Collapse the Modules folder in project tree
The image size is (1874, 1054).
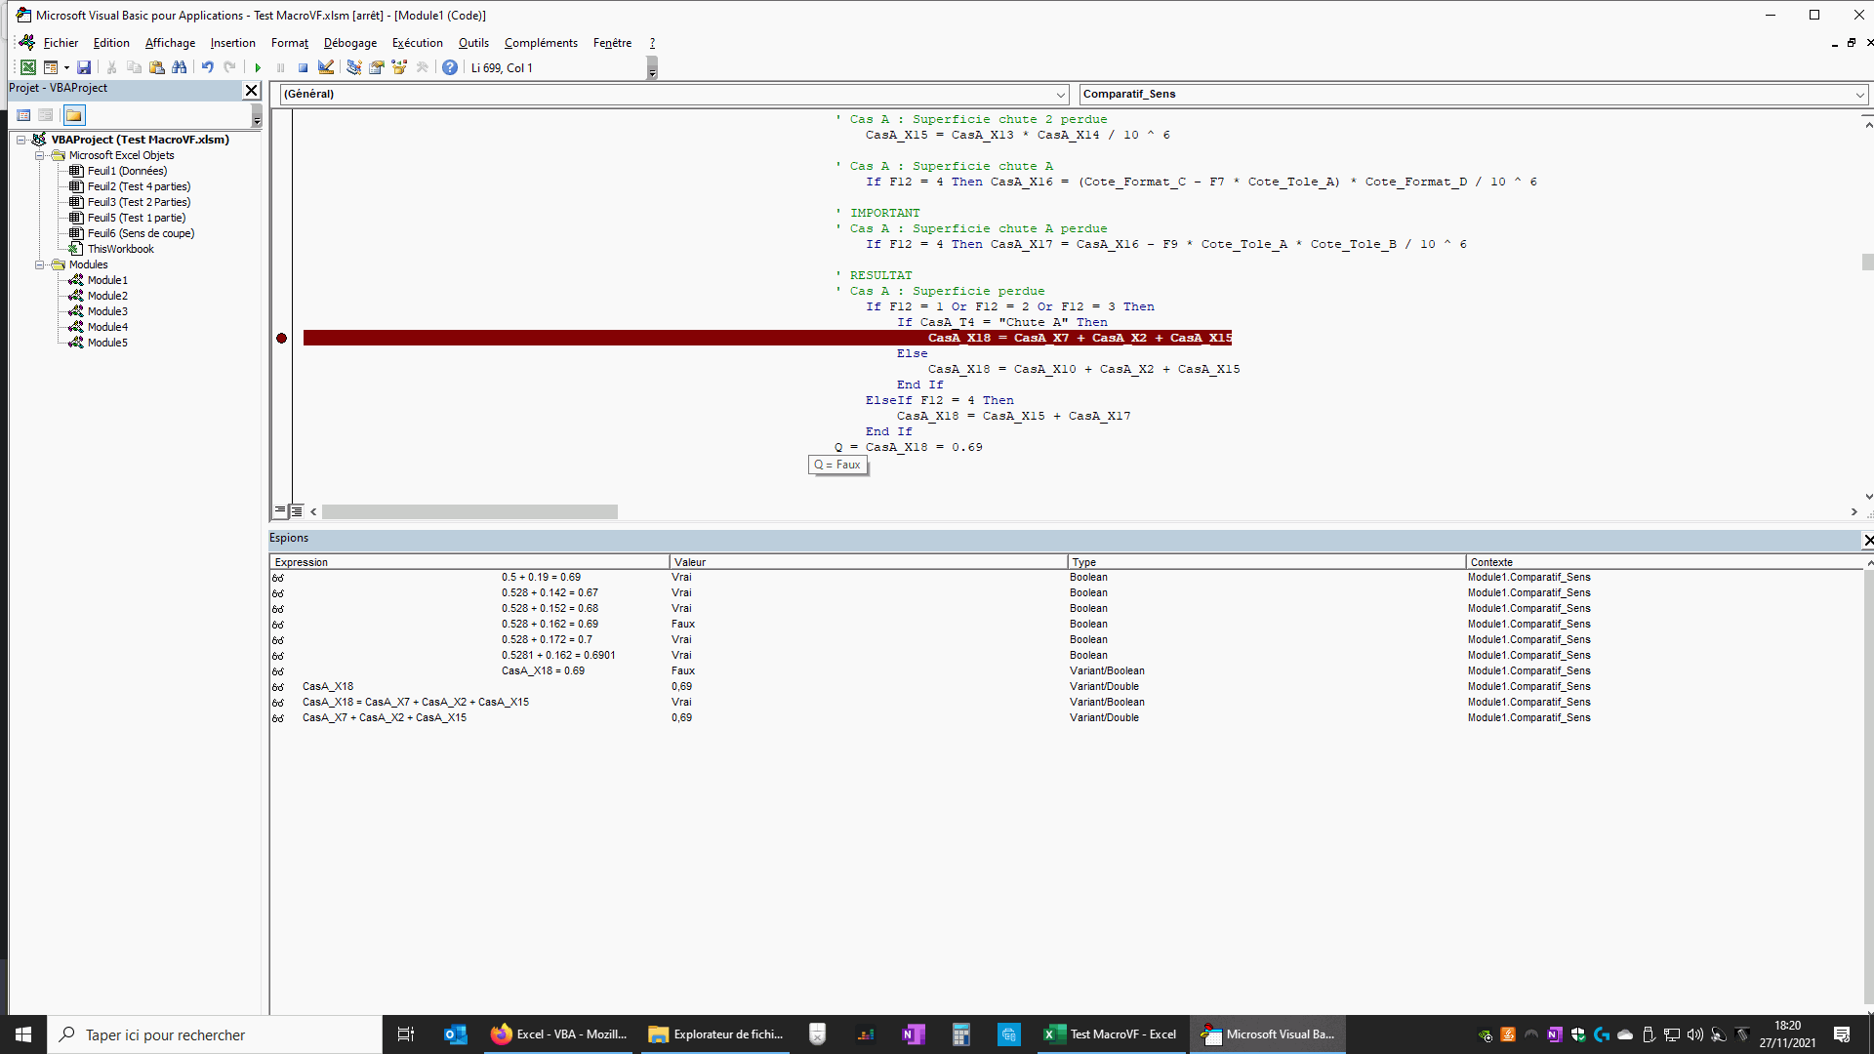[x=40, y=264]
